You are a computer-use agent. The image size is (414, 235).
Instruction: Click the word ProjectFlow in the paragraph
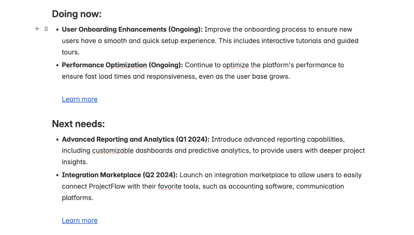coord(107,186)
